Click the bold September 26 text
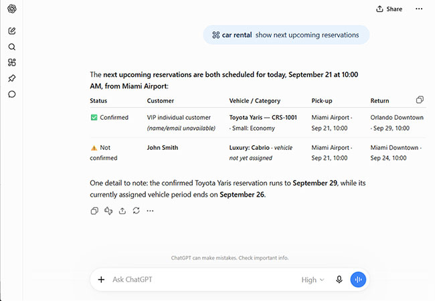The height and width of the screenshot is (301, 435). (x=242, y=195)
